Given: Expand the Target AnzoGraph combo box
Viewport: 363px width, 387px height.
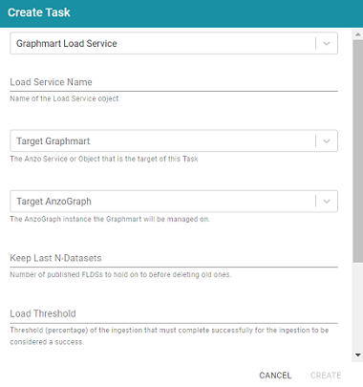Looking at the screenshot, I should point(174,202).
